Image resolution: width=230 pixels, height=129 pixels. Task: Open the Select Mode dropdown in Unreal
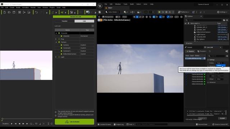click(112, 12)
